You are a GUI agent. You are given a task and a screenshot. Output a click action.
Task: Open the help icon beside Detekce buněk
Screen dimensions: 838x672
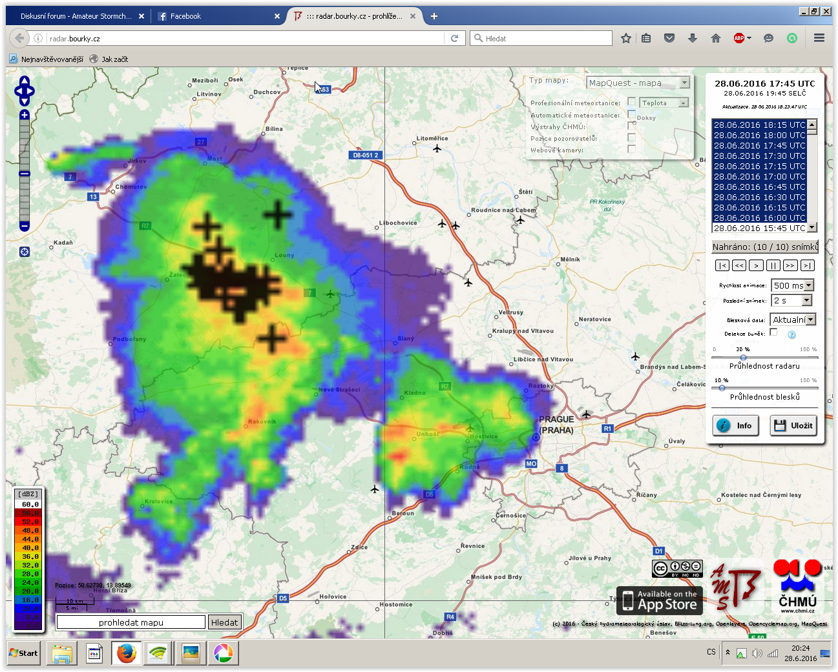pos(791,334)
